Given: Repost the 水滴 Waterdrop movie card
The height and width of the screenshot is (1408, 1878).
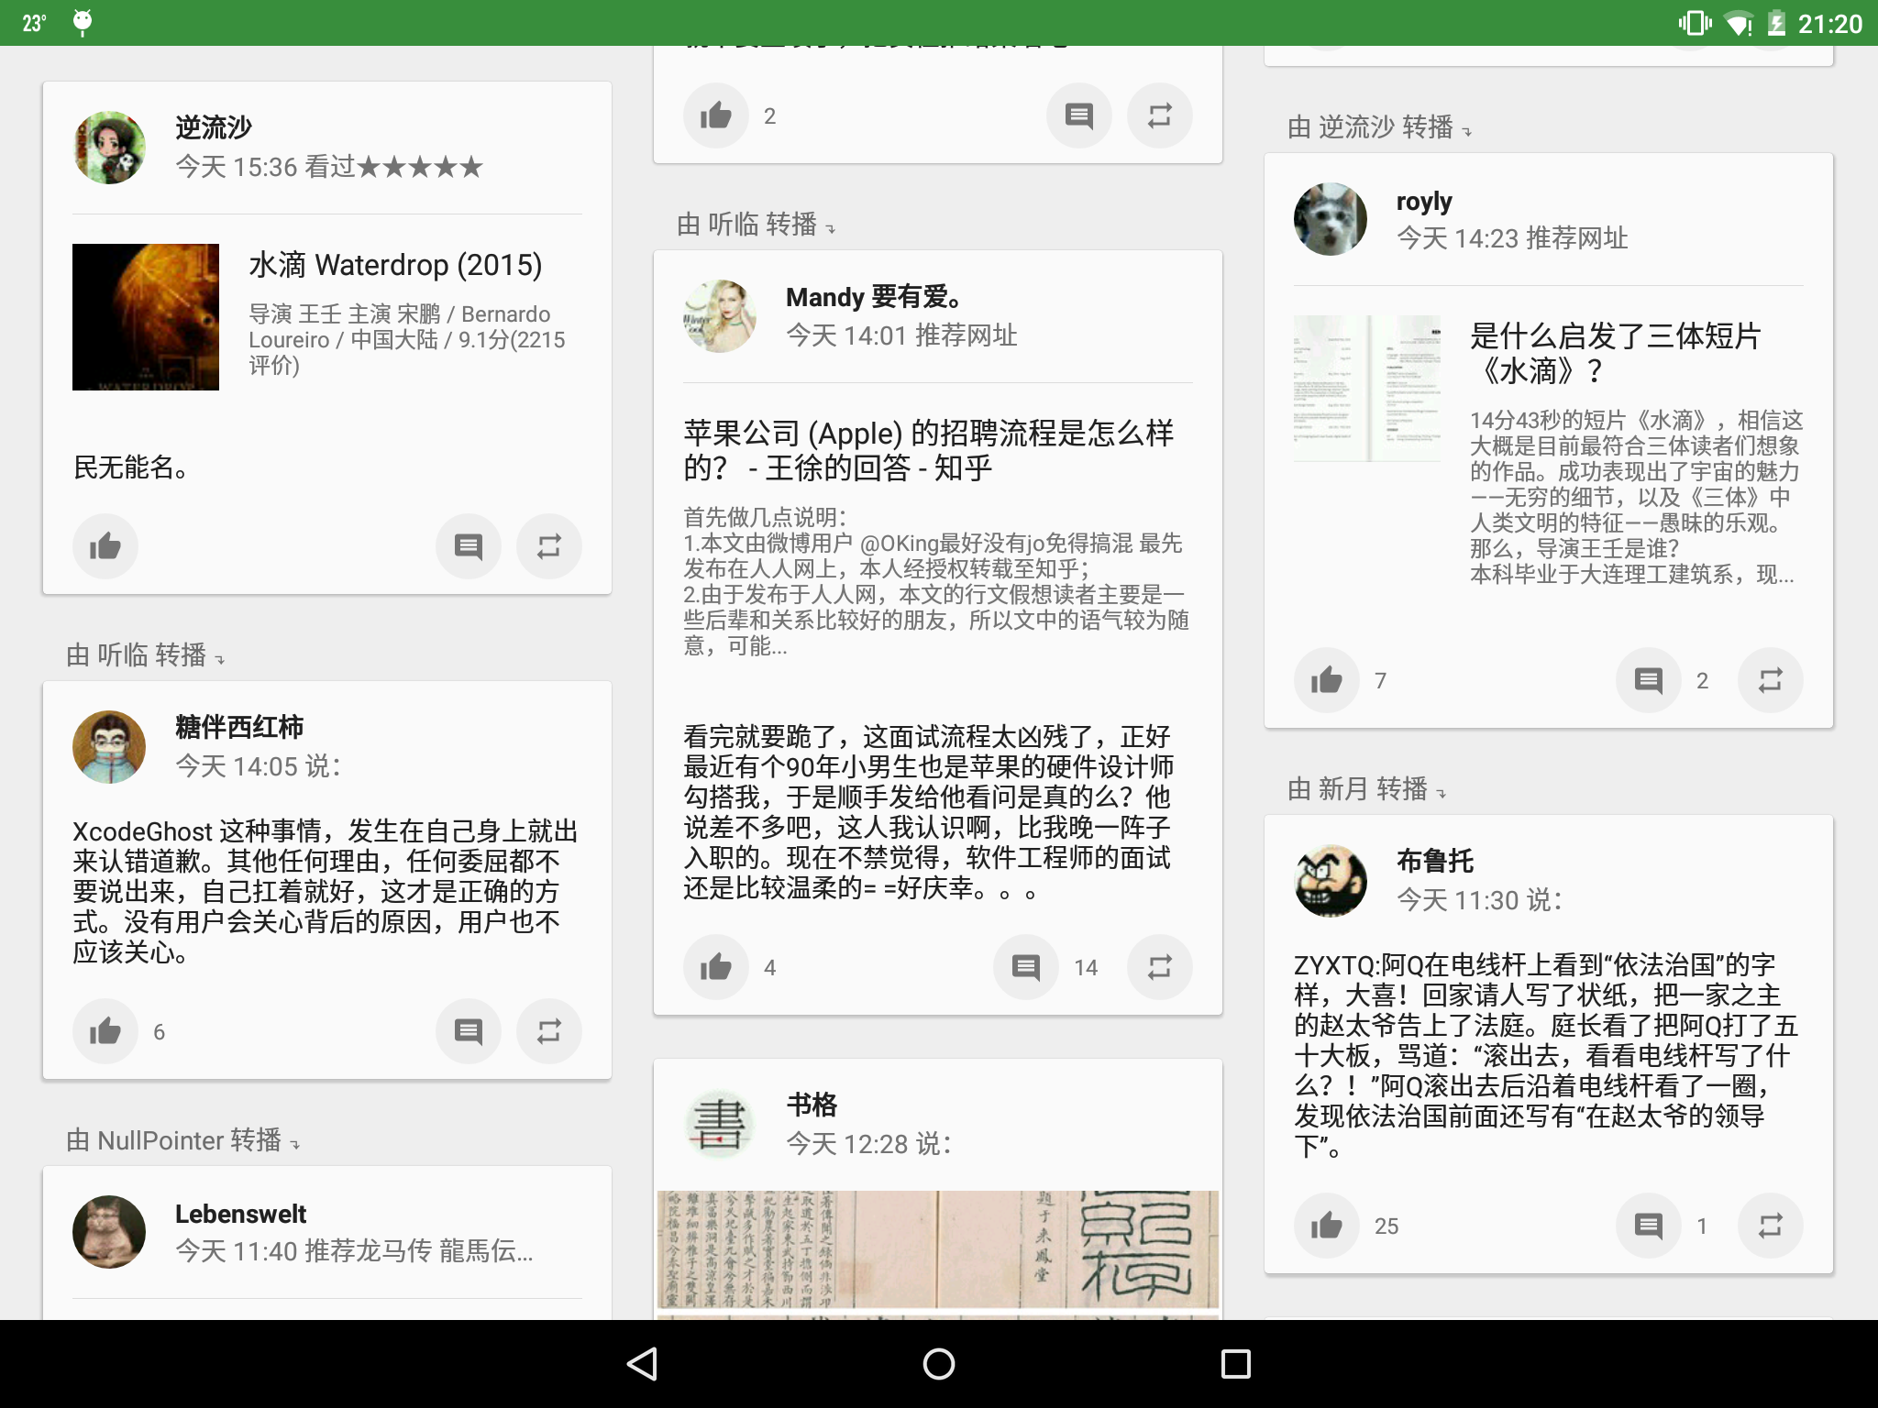Looking at the screenshot, I should pyautogui.click(x=548, y=545).
